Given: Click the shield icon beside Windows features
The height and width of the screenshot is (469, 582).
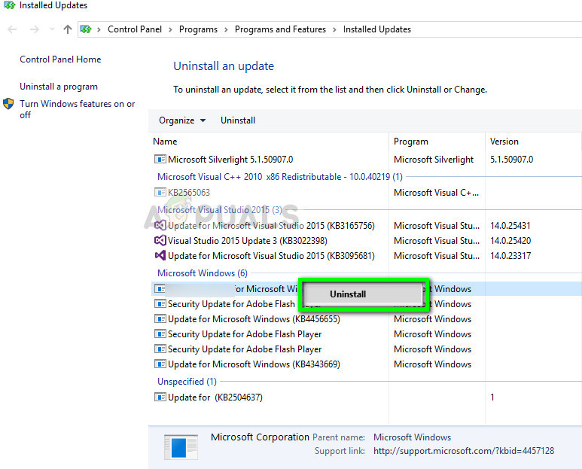Looking at the screenshot, I should (x=8, y=104).
